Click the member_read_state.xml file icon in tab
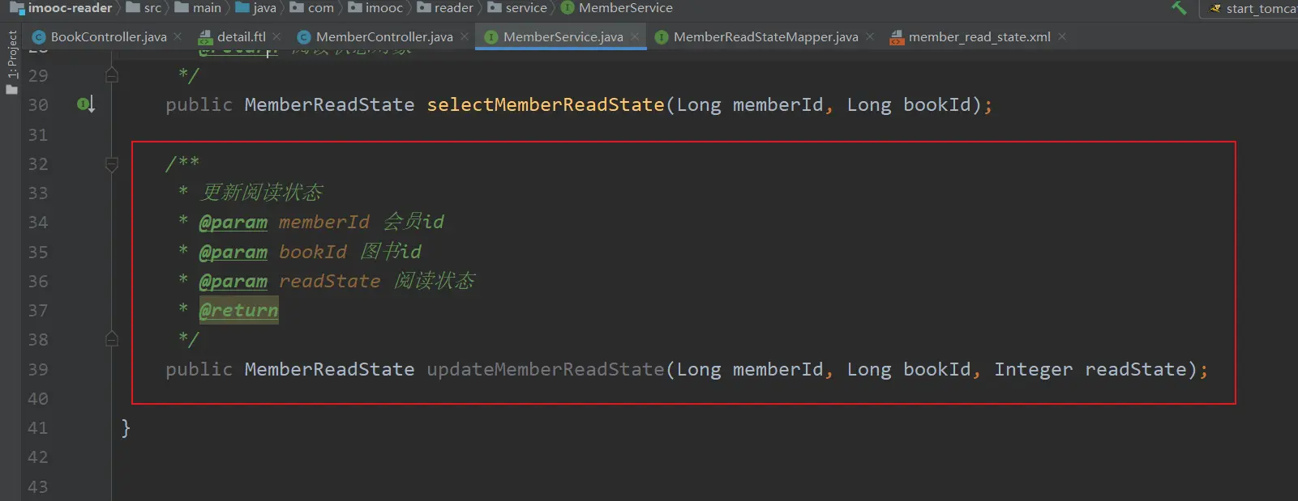This screenshot has height=501, width=1298. 897,37
